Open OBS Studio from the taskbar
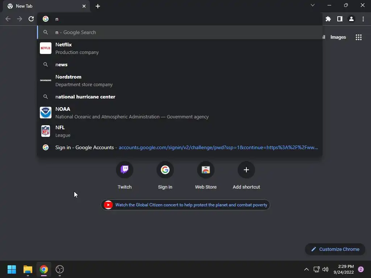The image size is (371, 278). (x=60, y=269)
